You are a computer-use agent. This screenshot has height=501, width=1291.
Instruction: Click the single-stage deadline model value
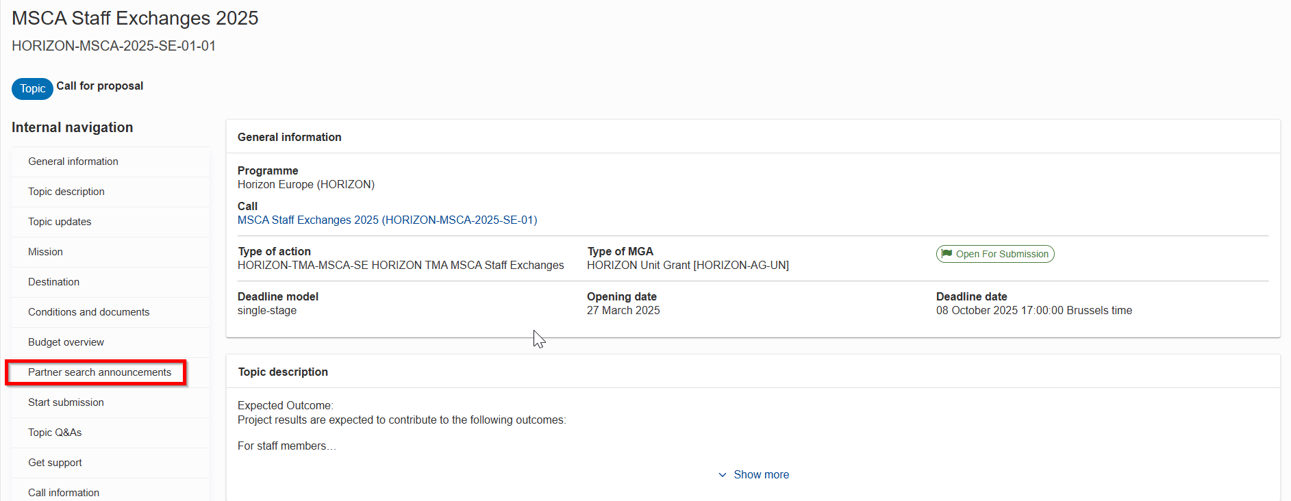[x=267, y=310]
